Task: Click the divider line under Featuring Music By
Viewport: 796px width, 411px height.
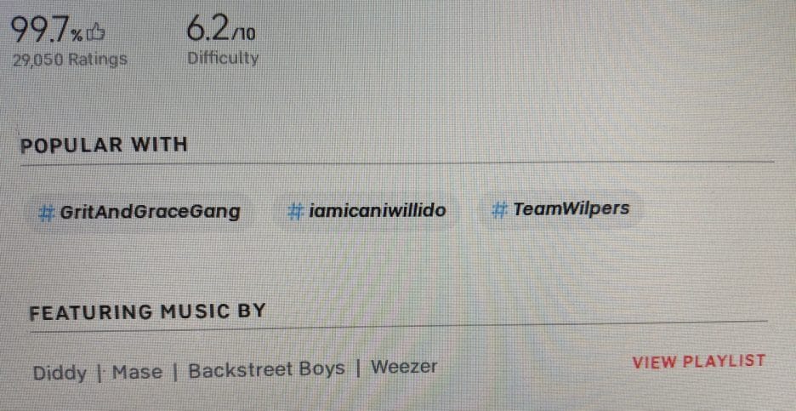Action: click(x=399, y=326)
